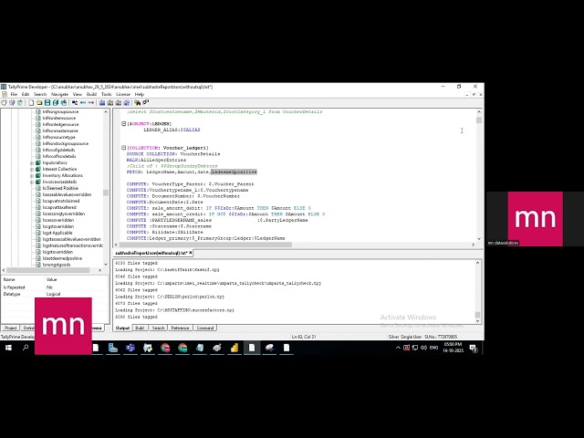Viewport: 584px width, 438px height.
Task: Click the schema tree vertical scrollbar thumb
Action: point(106,193)
